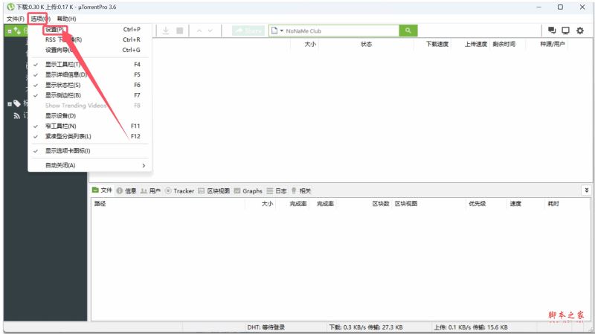Toggle 窄工具栏(N) checkmark

point(89,126)
